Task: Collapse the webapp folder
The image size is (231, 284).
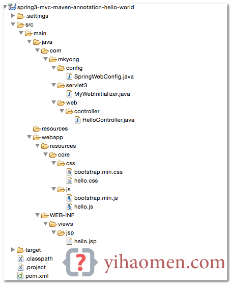Action: coord(30,137)
